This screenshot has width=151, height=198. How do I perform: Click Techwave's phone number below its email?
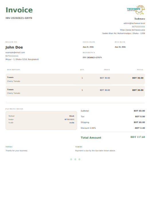pyautogui.click(x=138, y=27)
